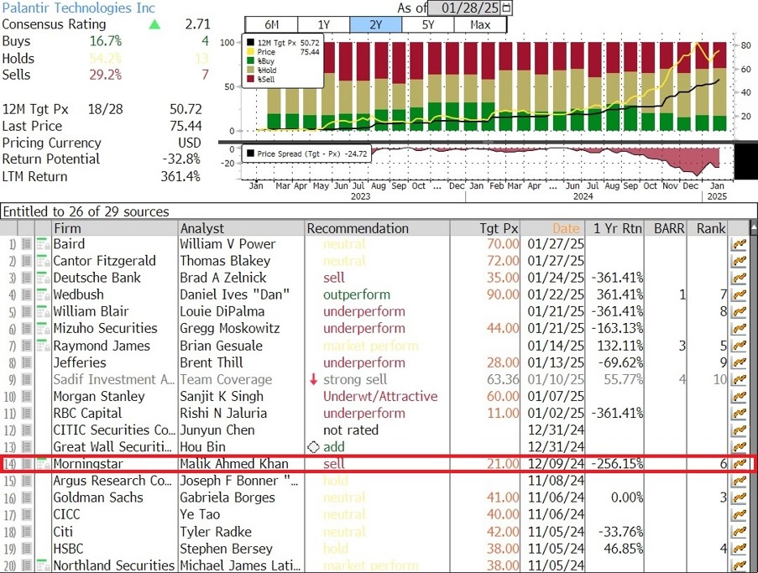This screenshot has width=758, height=573.
Task: Select the 5Y chart range tab
Action: coord(428,24)
